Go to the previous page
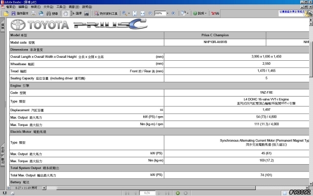 pos(135,193)
